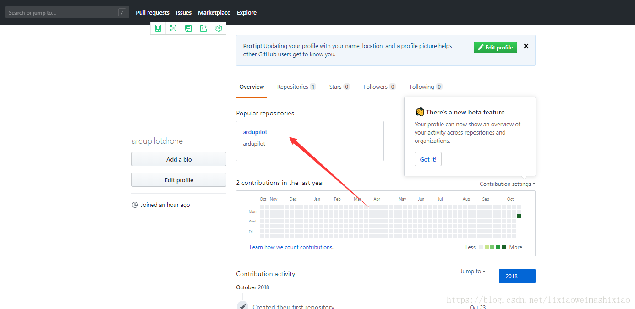Click the 2 contributions in the last year heading
This screenshot has width=635, height=309.
(280, 183)
